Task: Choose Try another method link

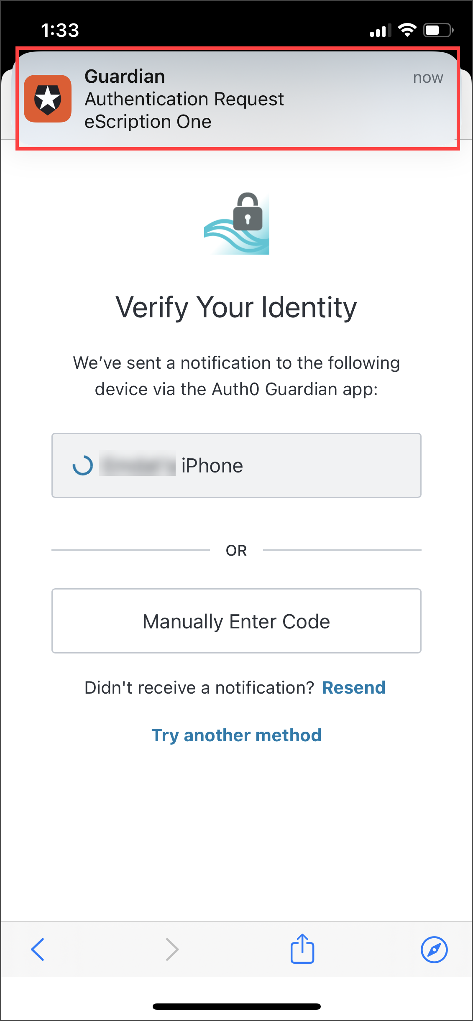Action: click(x=236, y=735)
